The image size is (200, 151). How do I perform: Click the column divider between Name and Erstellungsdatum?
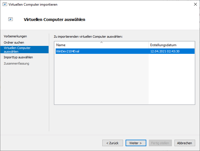click(x=149, y=45)
